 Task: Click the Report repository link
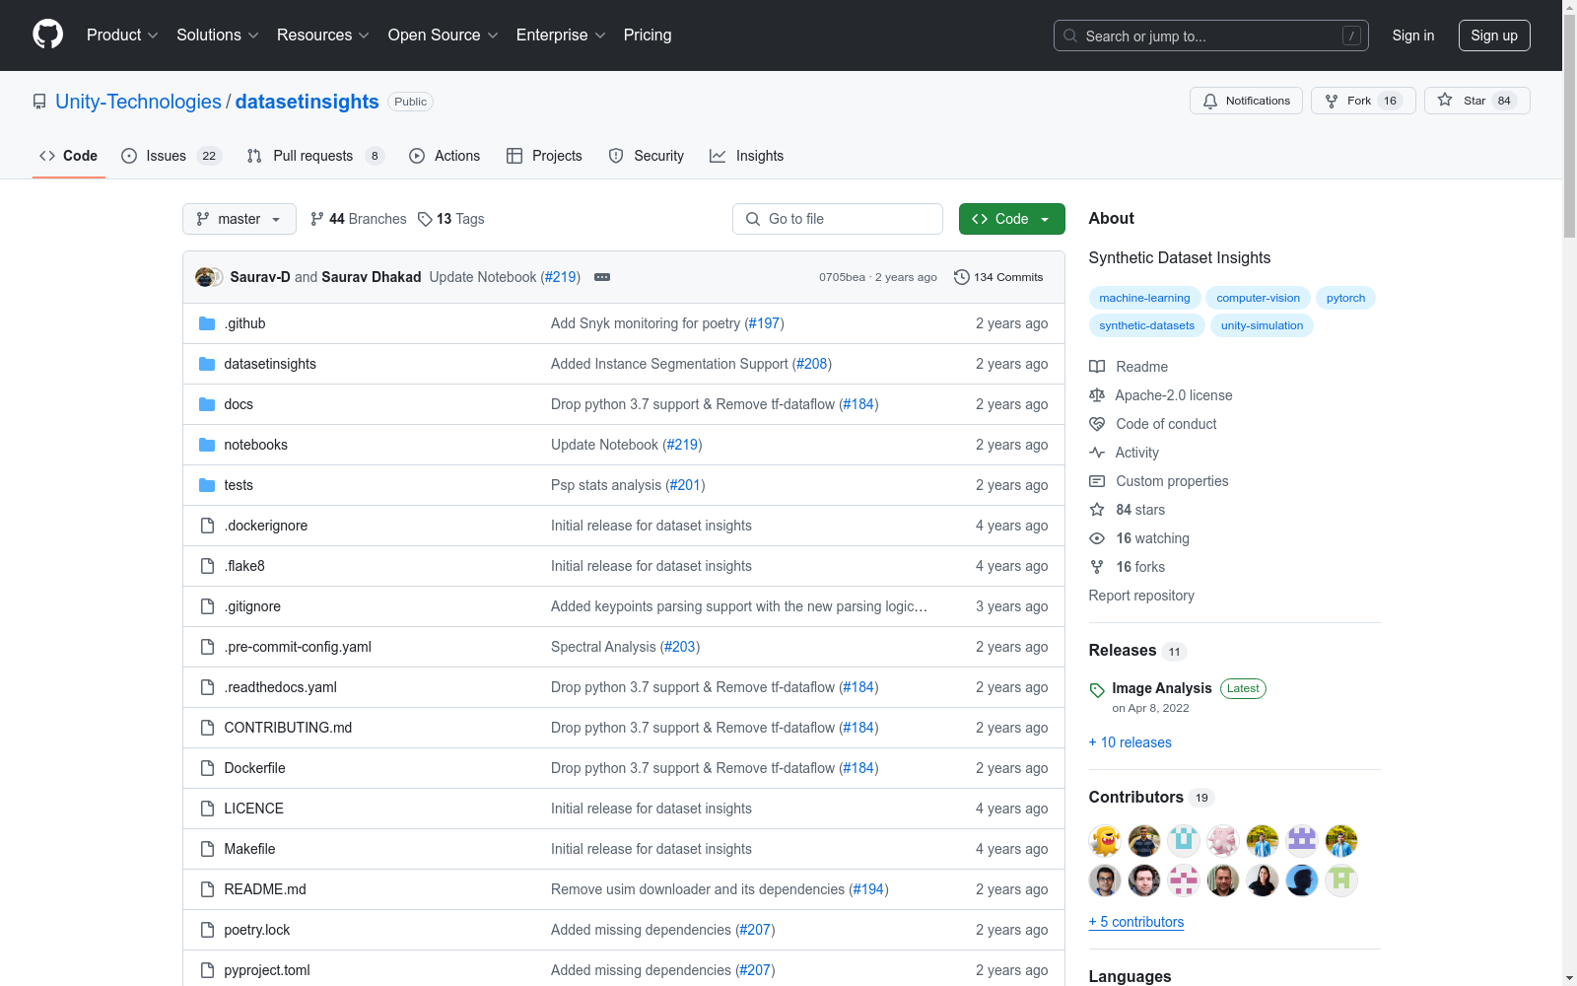click(1141, 596)
